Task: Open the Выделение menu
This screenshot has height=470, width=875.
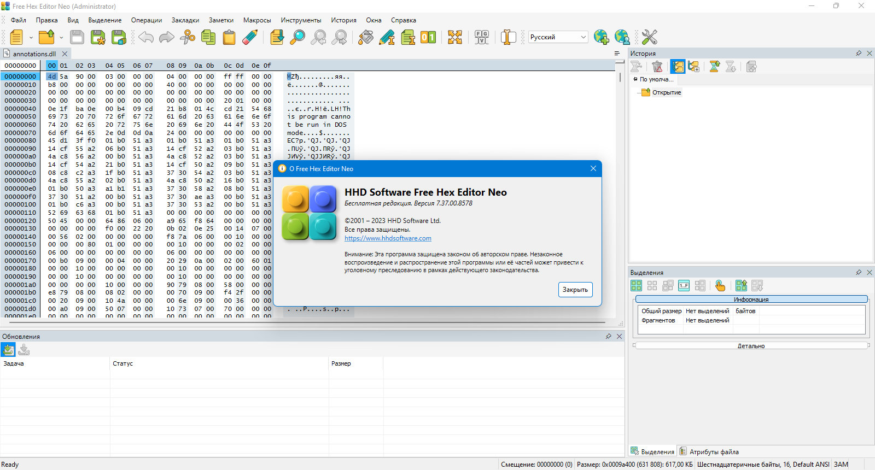Action: coord(105,20)
